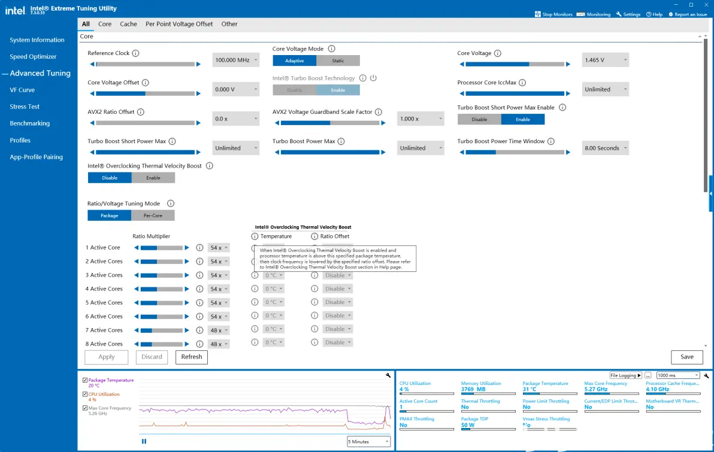Enable Overclocking Thermal Velocity Boost
Image resolution: width=714 pixels, height=452 pixels.
(x=153, y=178)
